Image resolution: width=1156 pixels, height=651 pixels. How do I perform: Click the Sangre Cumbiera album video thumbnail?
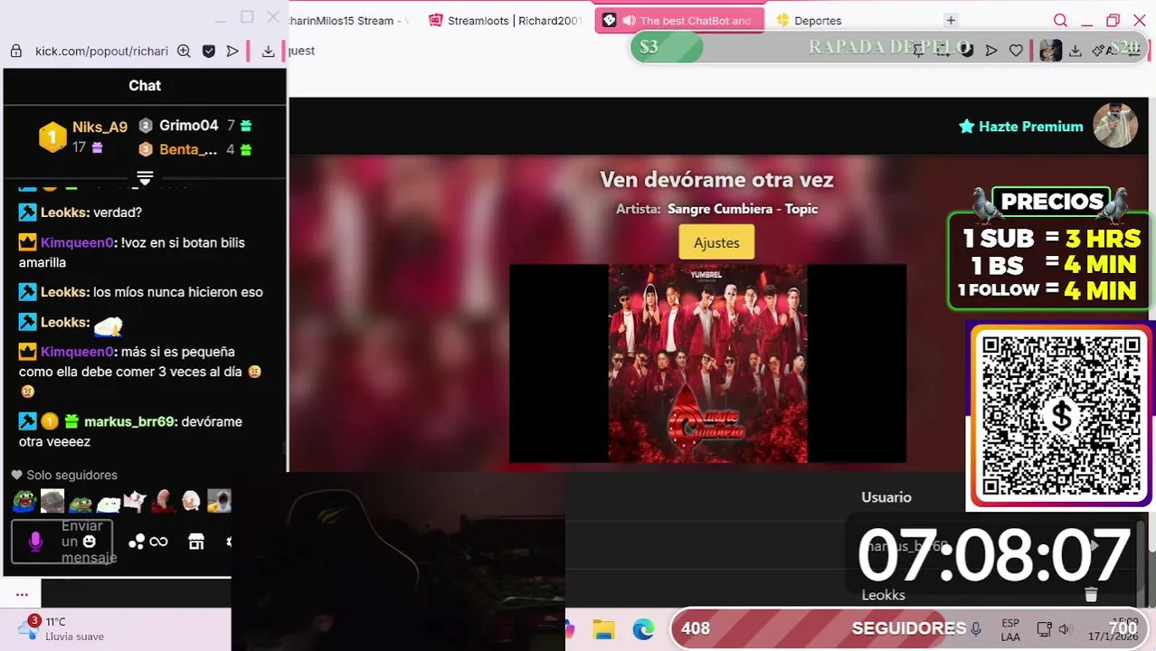point(707,363)
